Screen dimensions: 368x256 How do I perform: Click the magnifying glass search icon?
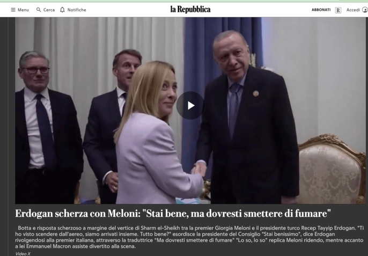39,10
